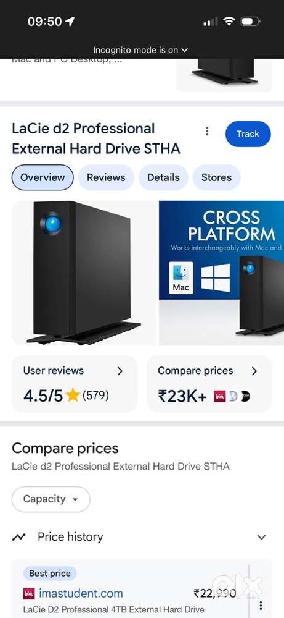The image size is (284, 618).
Task: Switch to the Reviews tab
Action: (x=106, y=177)
